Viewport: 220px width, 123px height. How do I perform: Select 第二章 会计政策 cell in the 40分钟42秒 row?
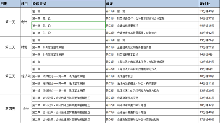[69, 105]
